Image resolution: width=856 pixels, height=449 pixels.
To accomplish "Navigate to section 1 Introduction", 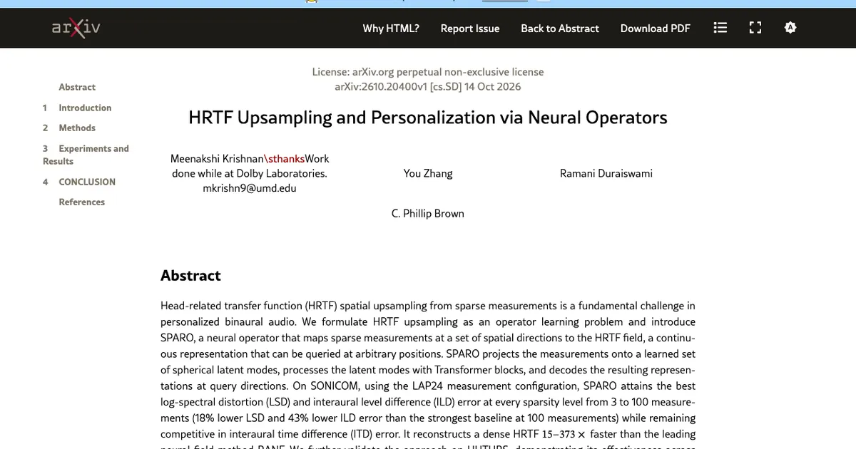I will (85, 108).
